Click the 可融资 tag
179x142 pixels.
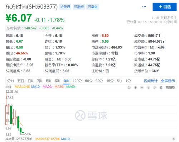tap(79, 7)
